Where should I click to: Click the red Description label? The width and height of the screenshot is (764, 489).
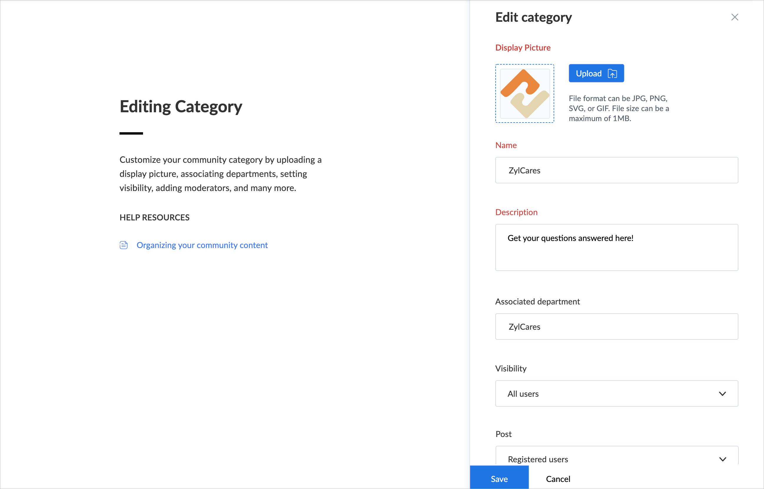pos(516,212)
